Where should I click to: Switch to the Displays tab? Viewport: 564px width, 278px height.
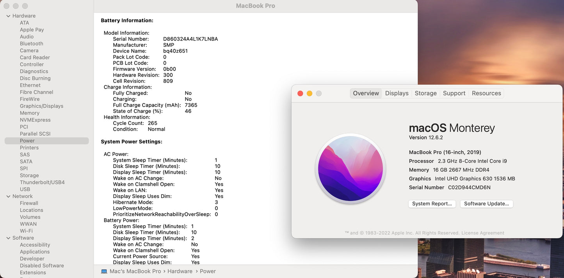(397, 93)
